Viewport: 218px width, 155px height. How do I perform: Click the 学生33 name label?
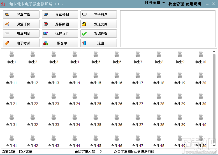(x=54, y=125)
